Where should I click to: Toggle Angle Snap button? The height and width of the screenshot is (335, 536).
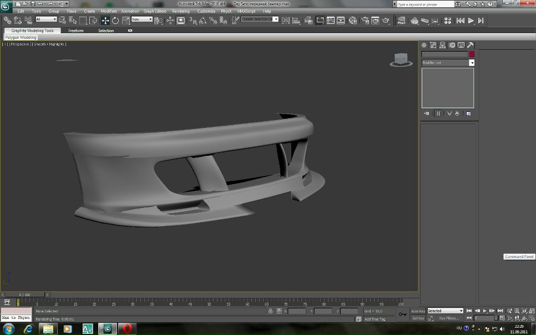203,21
